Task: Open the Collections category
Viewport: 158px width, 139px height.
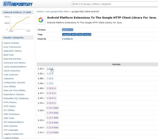Action: pos(9,79)
